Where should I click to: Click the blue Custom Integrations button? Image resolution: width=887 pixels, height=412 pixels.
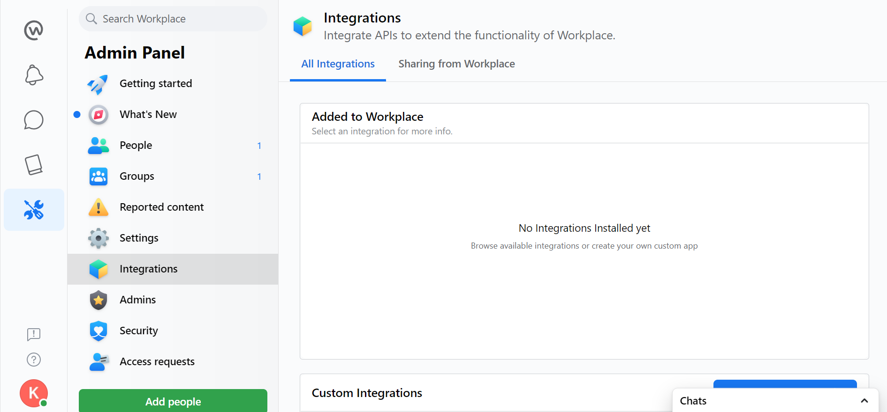click(x=785, y=384)
